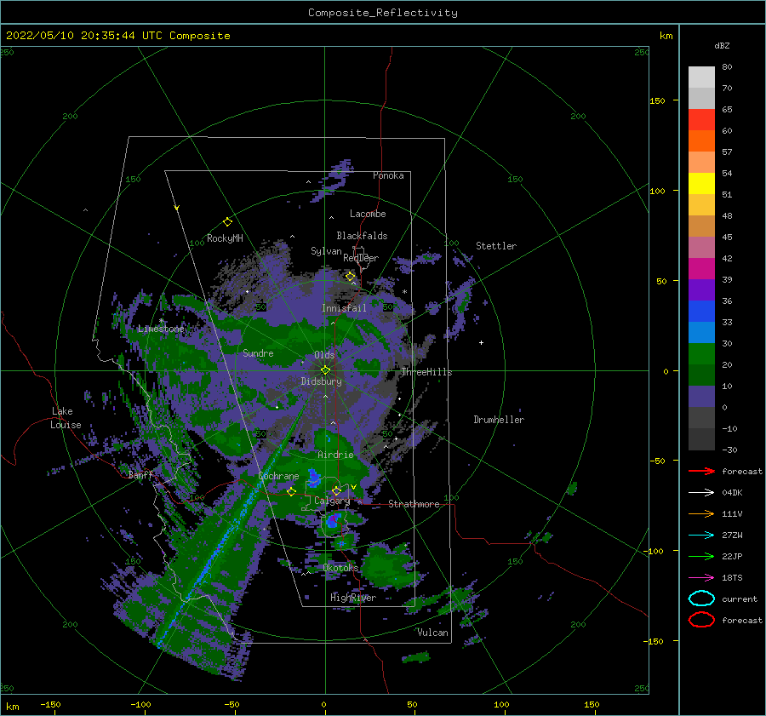Click the cyan 'current' ellipse legend icon

coord(701,599)
